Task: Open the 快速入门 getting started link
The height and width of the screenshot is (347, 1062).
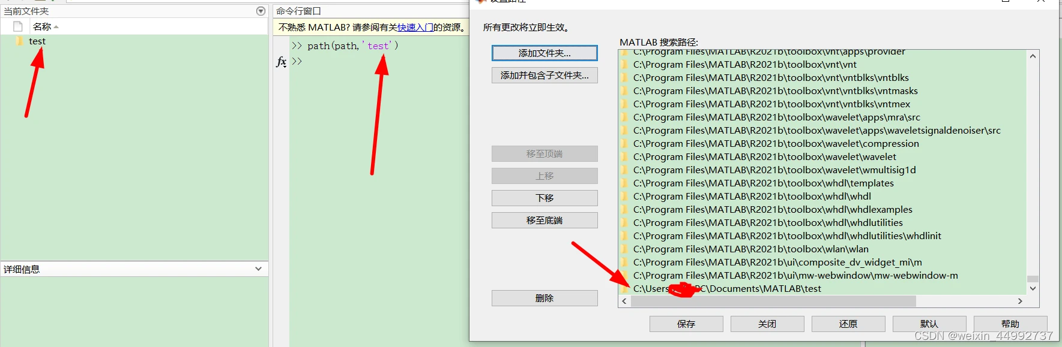Action: (415, 27)
